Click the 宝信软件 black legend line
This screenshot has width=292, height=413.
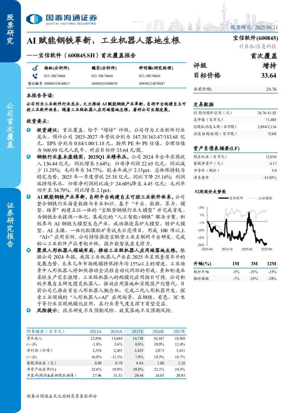click(223, 198)
